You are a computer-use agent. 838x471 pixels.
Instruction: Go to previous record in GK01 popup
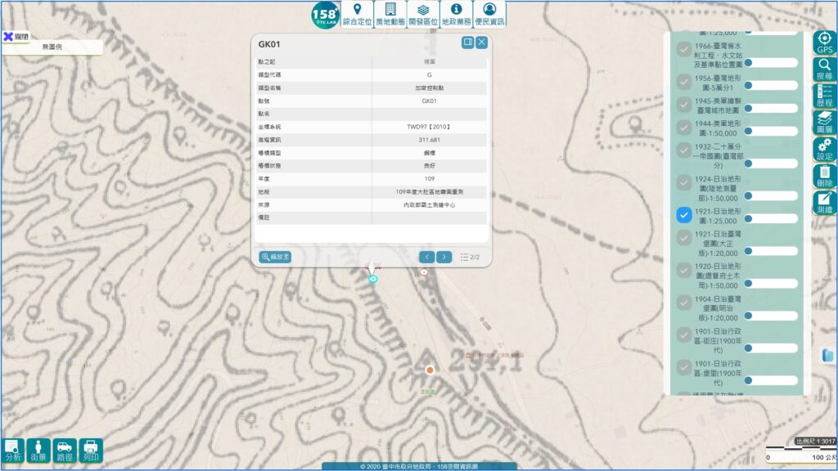tap(426, 257)
